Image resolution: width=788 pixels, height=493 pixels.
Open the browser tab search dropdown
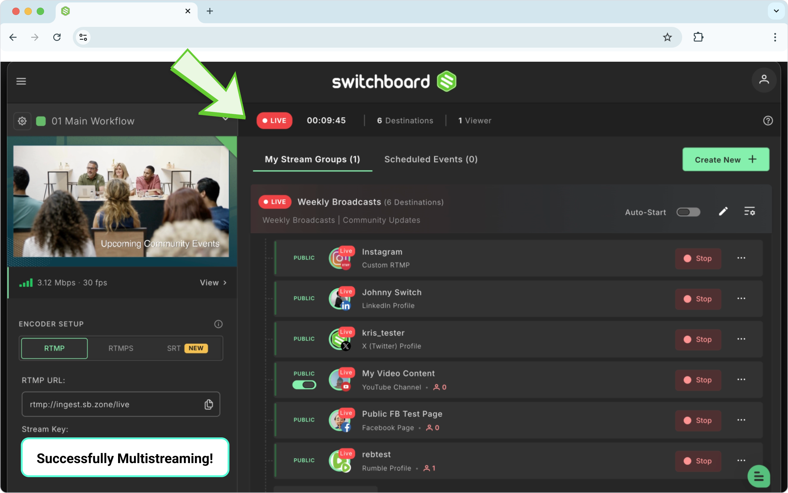tap(776, 11)
